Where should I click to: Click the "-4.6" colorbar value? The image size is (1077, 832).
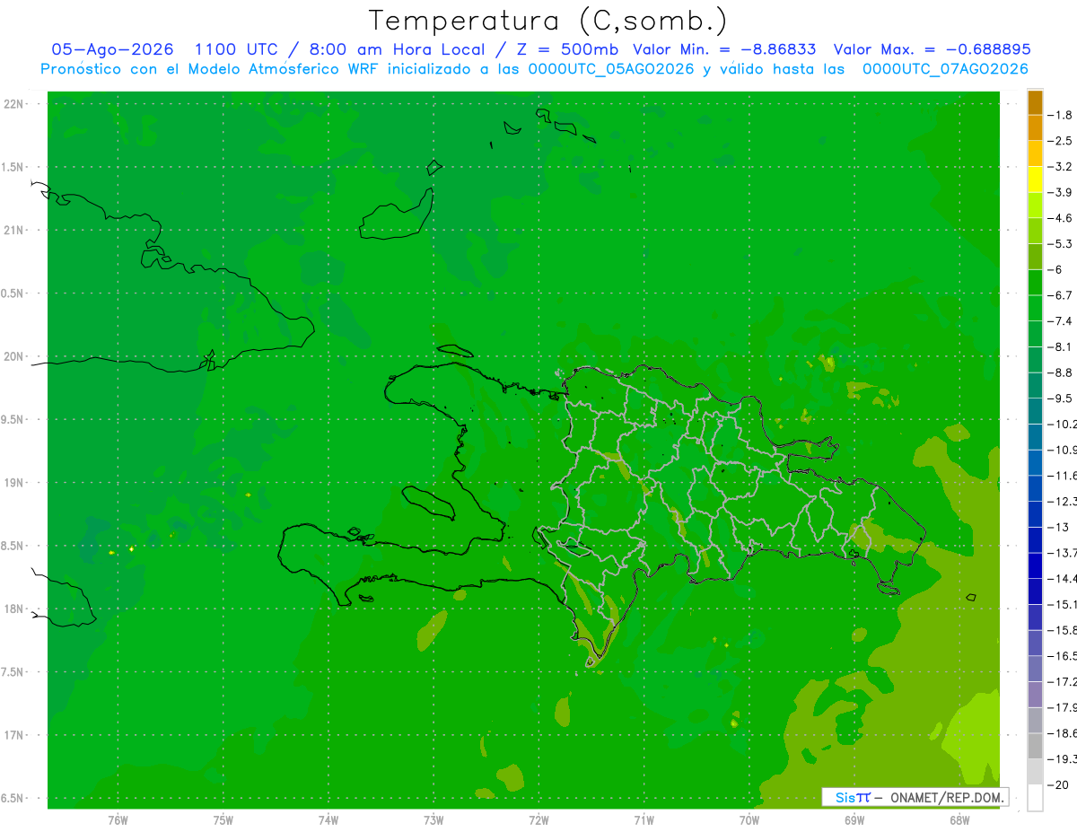click(1062, 218)
